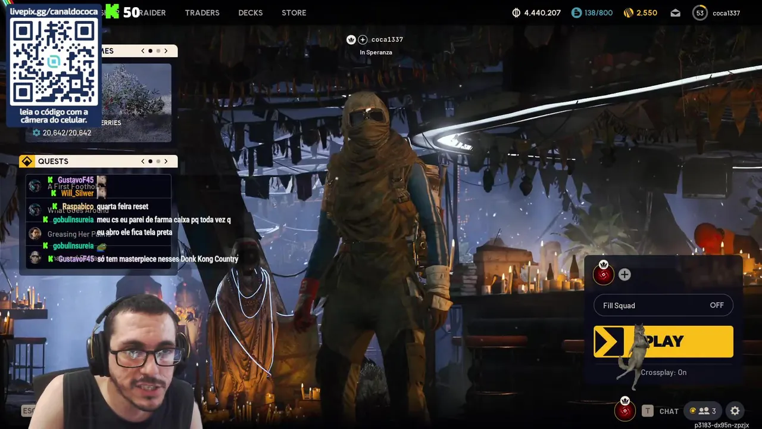Image resolution: width=762 pixels, height=429 pixels.
Task: Select first page dot in top-left card header
Action: (x=150, y=51)
